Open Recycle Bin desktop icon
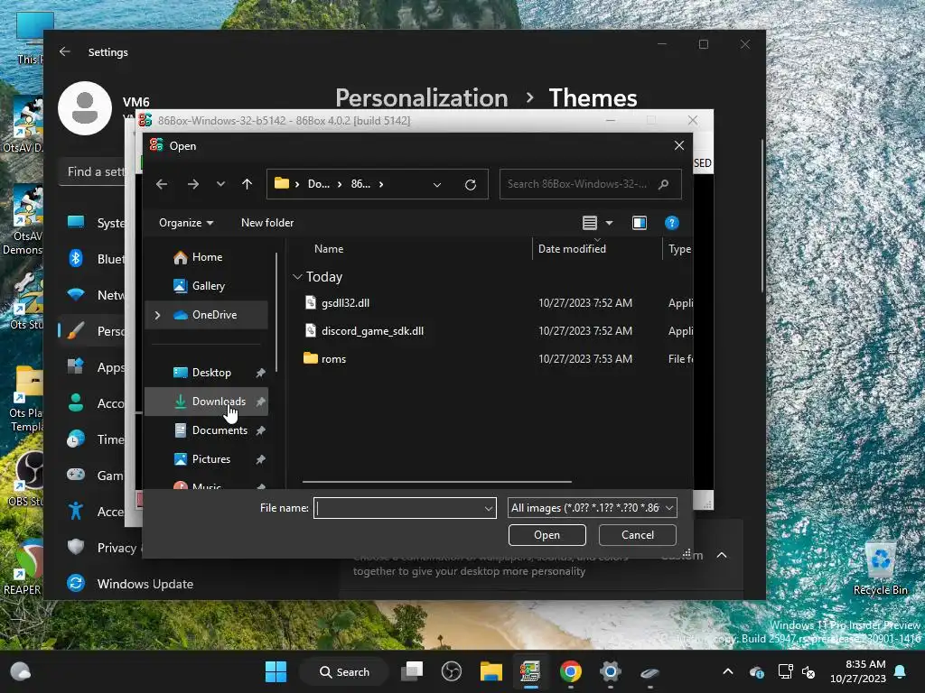Viewport: 925px width, 693px height. 880,568
